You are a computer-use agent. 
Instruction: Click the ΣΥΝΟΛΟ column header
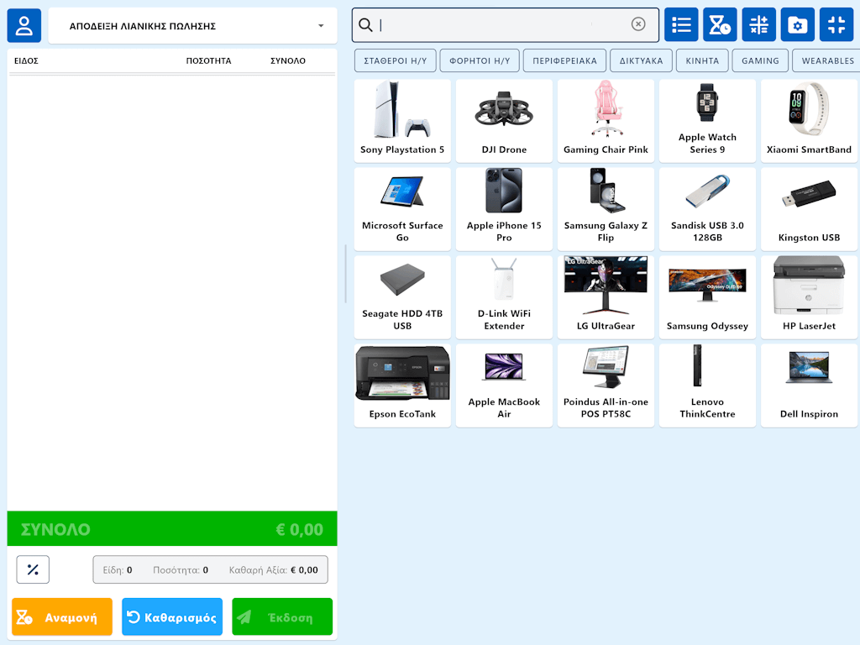pyautogui.click(x=288, y=60)
